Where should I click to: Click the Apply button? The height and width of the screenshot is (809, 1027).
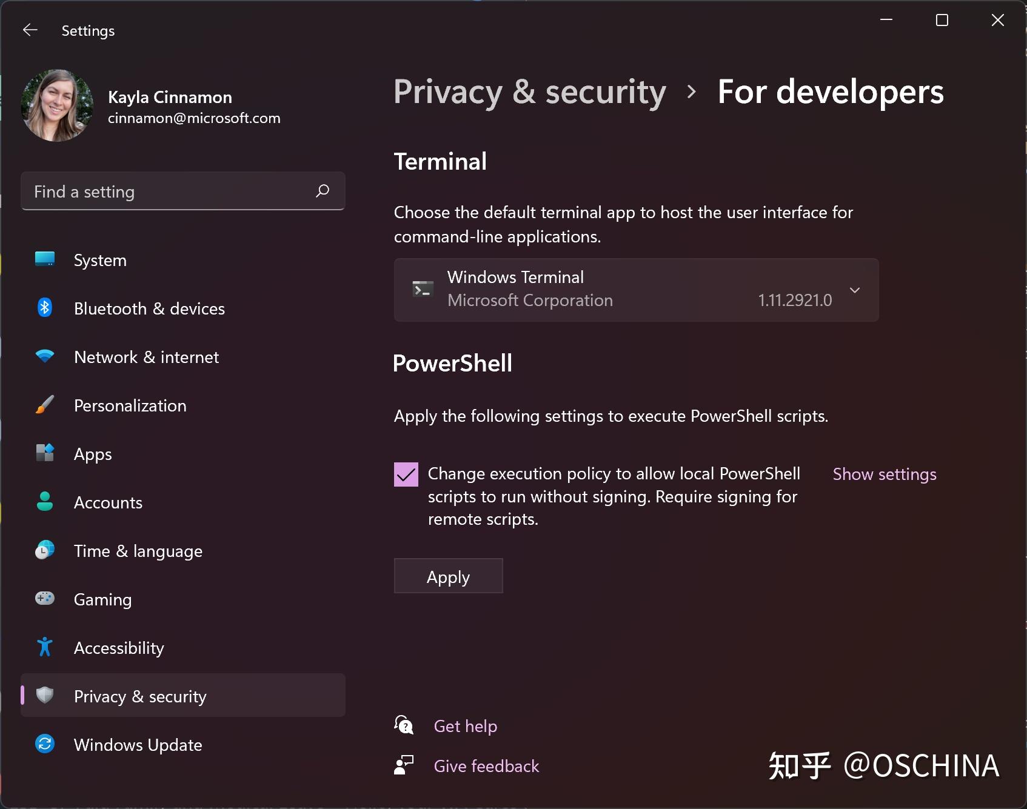click(448, 576)
